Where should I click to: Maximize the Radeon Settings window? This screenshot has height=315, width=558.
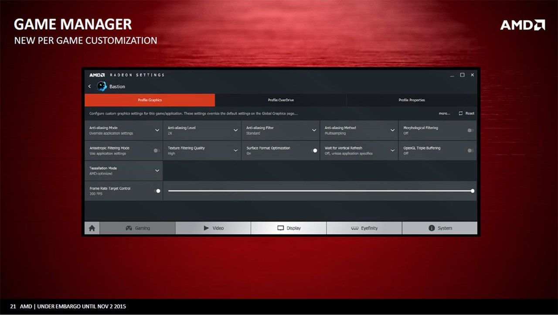coord(463,75)
